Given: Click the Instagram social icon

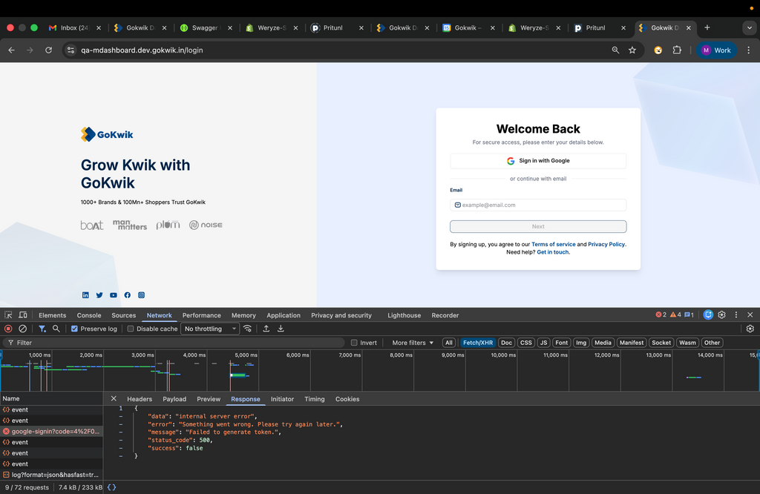Looking at the screenshot, I should [x=142, y=295].
